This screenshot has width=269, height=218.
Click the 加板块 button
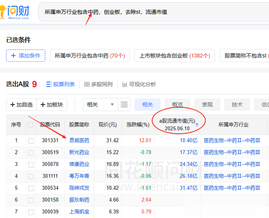52,105
